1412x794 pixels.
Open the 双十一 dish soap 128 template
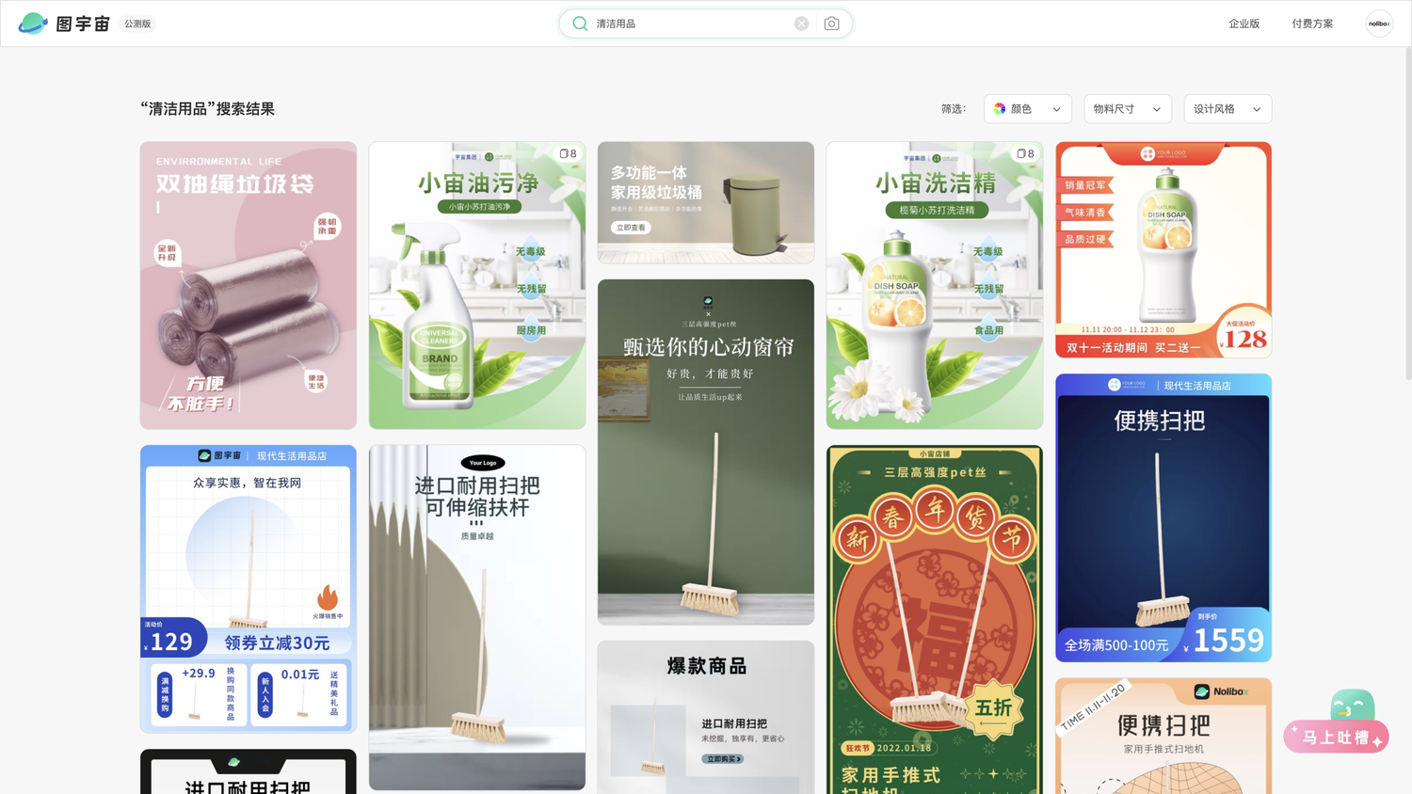pos(1163,250)
